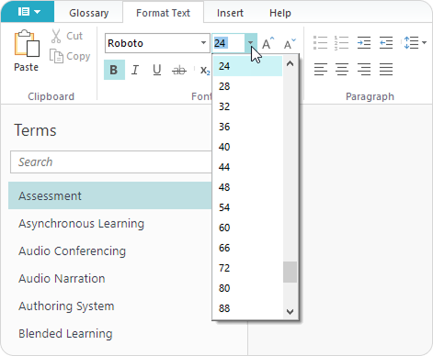Choose font size 54 in list

pyautogui.click(x=247, y=207)
